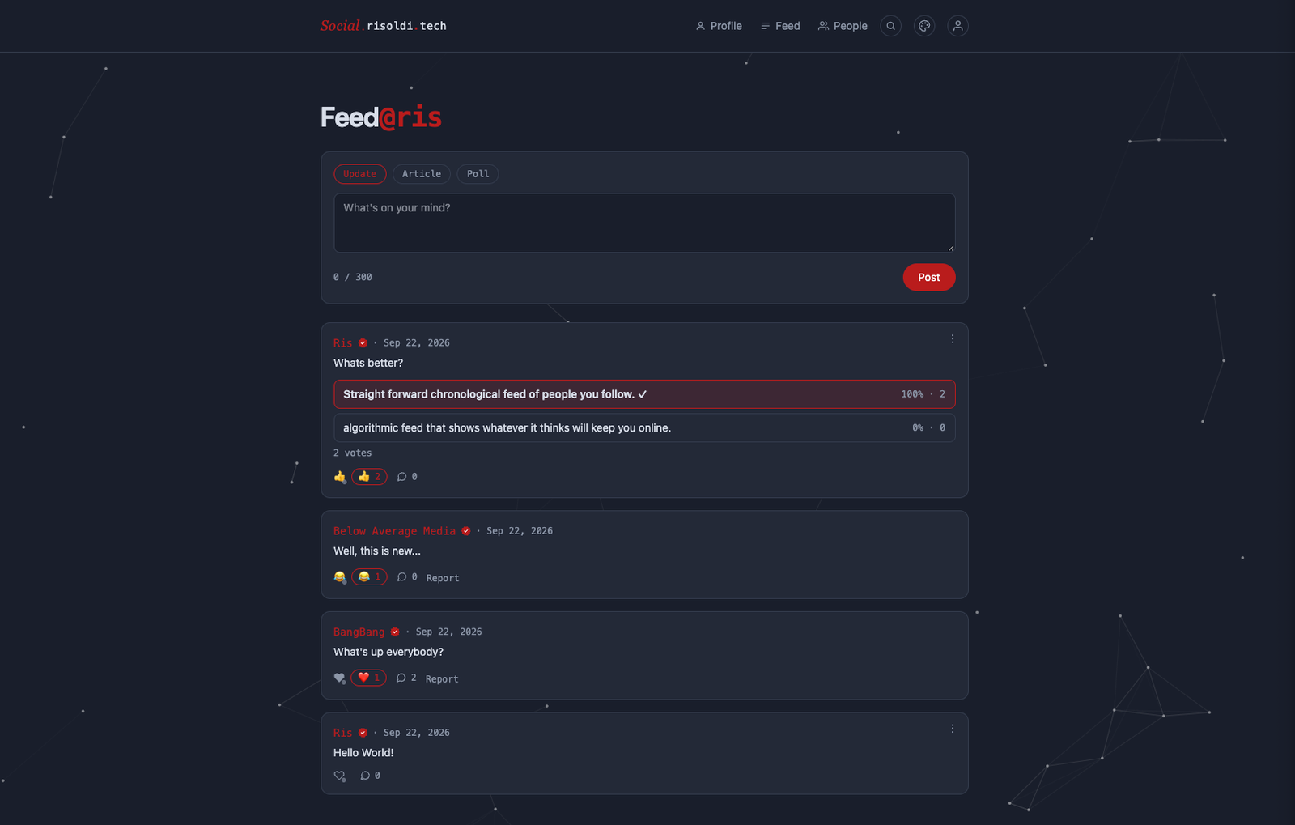The height and width of the screenshot is (825, 1295).
Task: Open comments on the BangBang post
Action: tap(406, 678)
